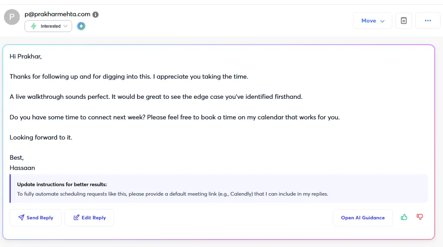The height and width of the screenshot is (247, 443).
Task: Click the Edit Reply button text
Action: 94,218
